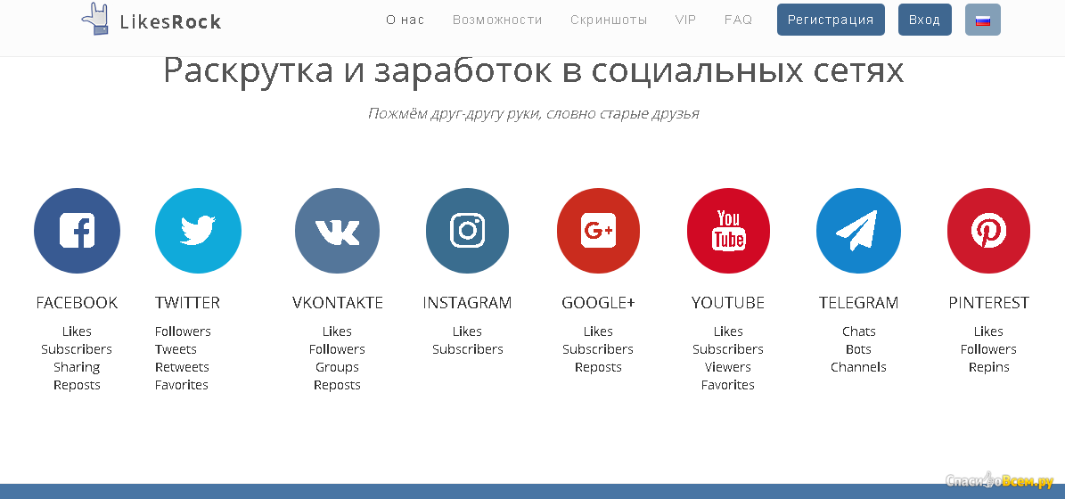Switch to the Скриншоты section
This screenshot has width=1065, height=499.
coord(609,20)
